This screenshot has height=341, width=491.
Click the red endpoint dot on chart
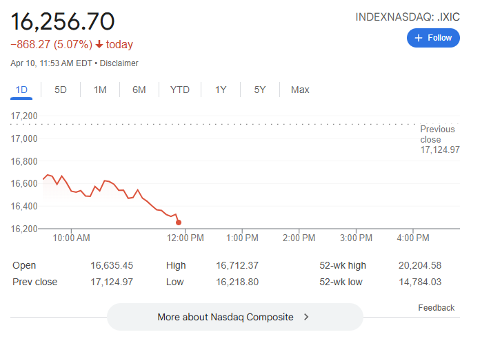pyautogui.click(x=179, y=222)
